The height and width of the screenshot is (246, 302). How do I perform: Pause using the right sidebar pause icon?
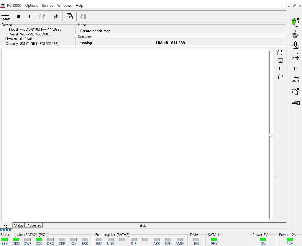coord(295,69)
